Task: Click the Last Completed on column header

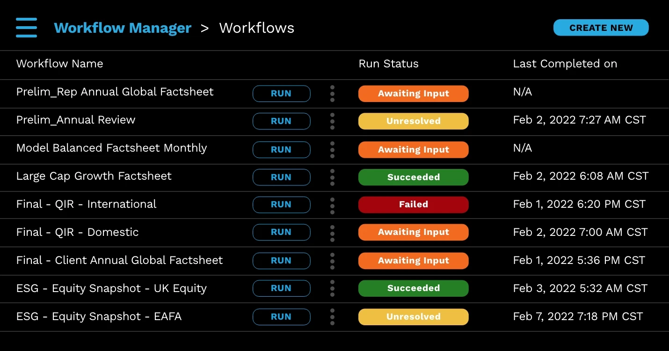Action: 565,64
